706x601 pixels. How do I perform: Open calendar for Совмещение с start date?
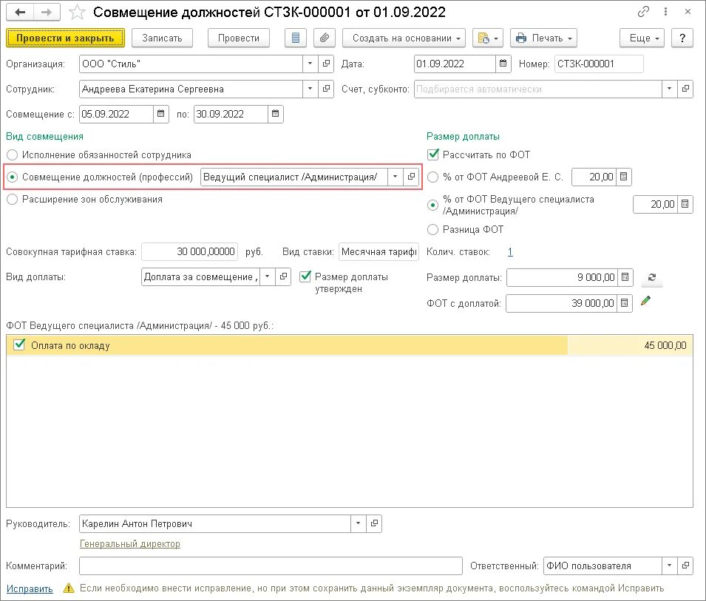tap(160, 114)
